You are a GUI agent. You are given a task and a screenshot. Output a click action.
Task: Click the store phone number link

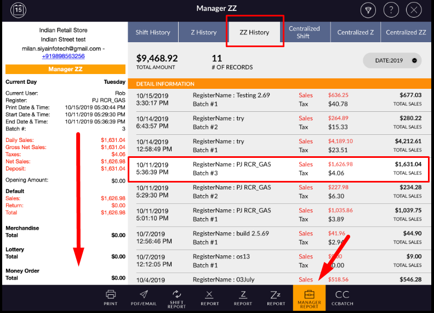click(x=63, y=56)
